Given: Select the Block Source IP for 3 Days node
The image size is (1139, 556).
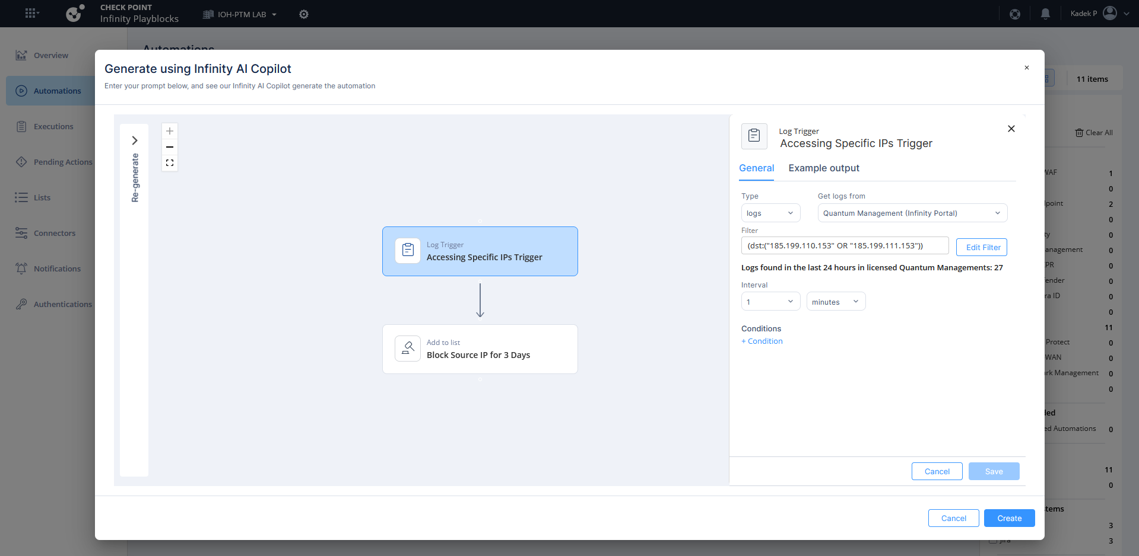Looking at the screenshot, I should [480, 349].
